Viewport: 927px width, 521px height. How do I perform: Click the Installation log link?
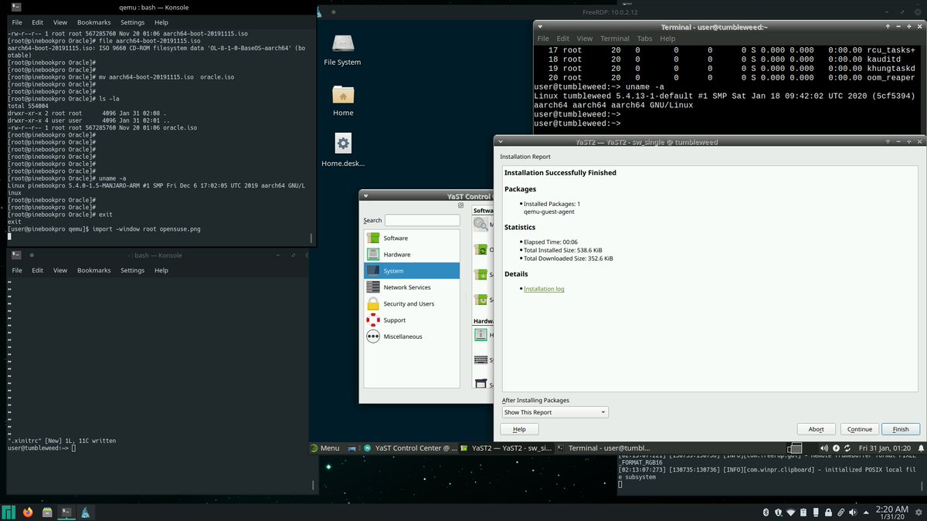coord(544,289)
